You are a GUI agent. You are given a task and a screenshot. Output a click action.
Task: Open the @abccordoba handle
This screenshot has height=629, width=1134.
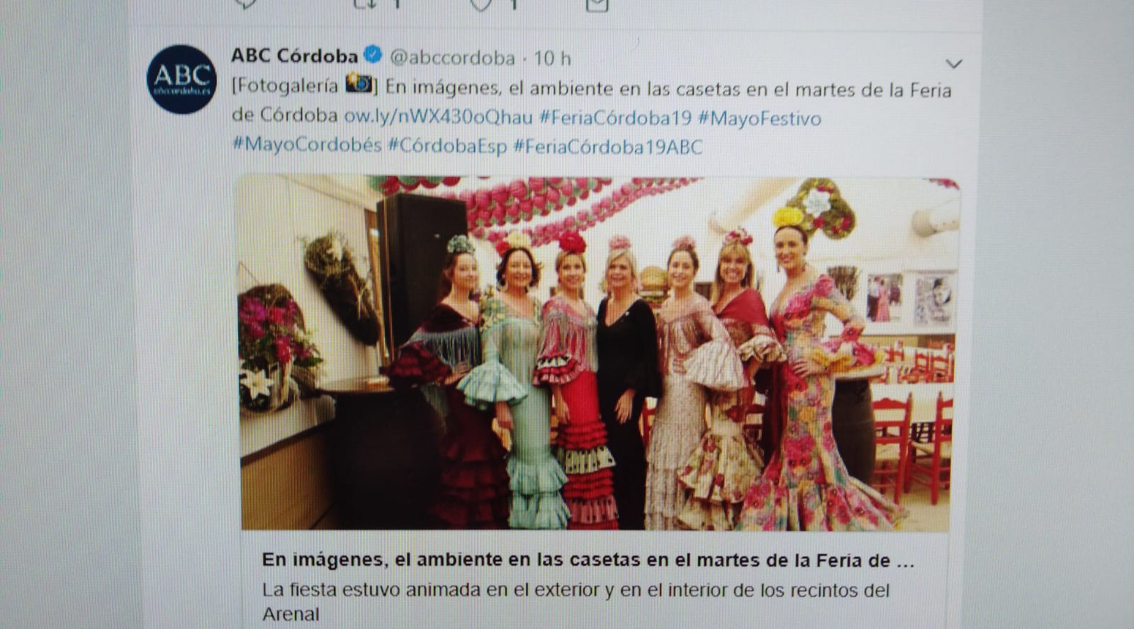pyautogui.click(x=452, y=57)
